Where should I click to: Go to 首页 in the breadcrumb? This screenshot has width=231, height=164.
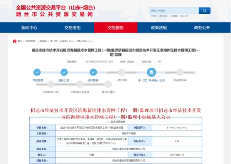(20, 41)
